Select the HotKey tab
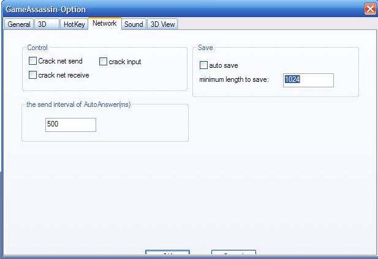 pos(74,24)
